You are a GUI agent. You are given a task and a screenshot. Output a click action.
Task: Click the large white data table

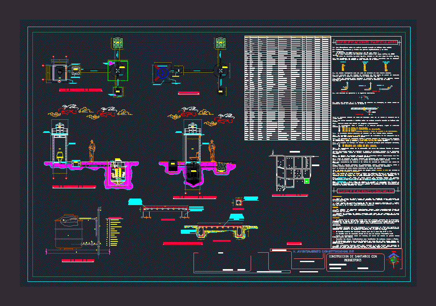pos(287,88)
